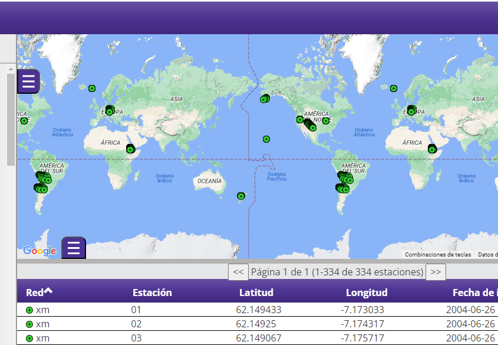The width and height of the screenshot is (498, 345).
Task: Select the station marker in East Africa, left map
Action: [130, 149]
